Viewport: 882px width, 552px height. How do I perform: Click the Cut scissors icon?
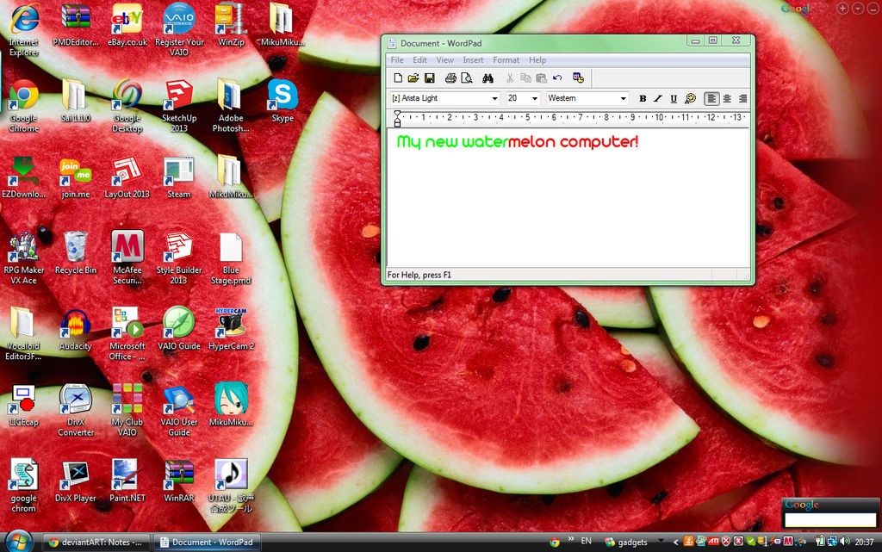[510, 78]
